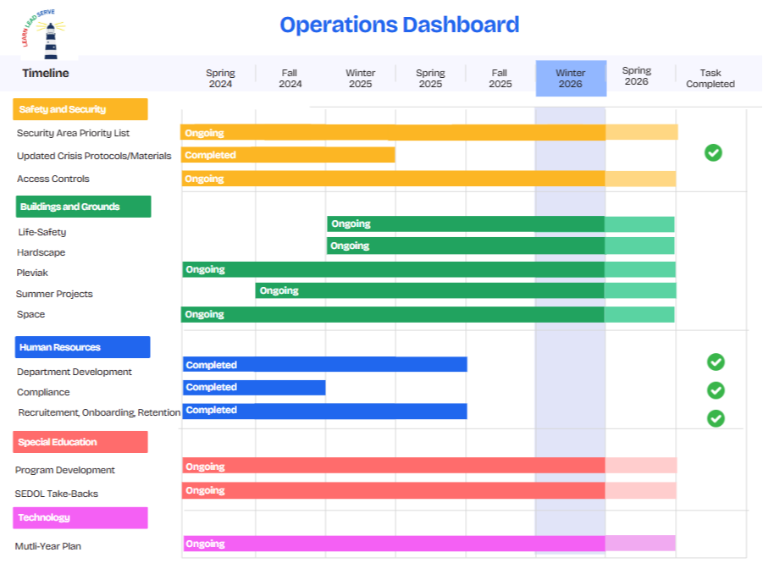Click the Pleviak Ongoing bar
This screenshot has height=569, width=763.
[x=423, y=269]
